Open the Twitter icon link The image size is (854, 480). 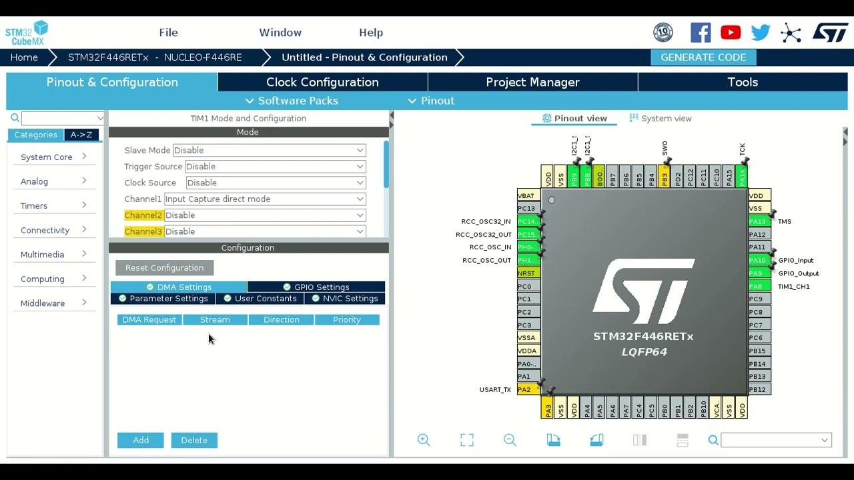(x=761, y=33)
